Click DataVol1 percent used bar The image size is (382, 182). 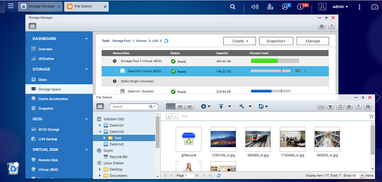[x=271, y=91]
